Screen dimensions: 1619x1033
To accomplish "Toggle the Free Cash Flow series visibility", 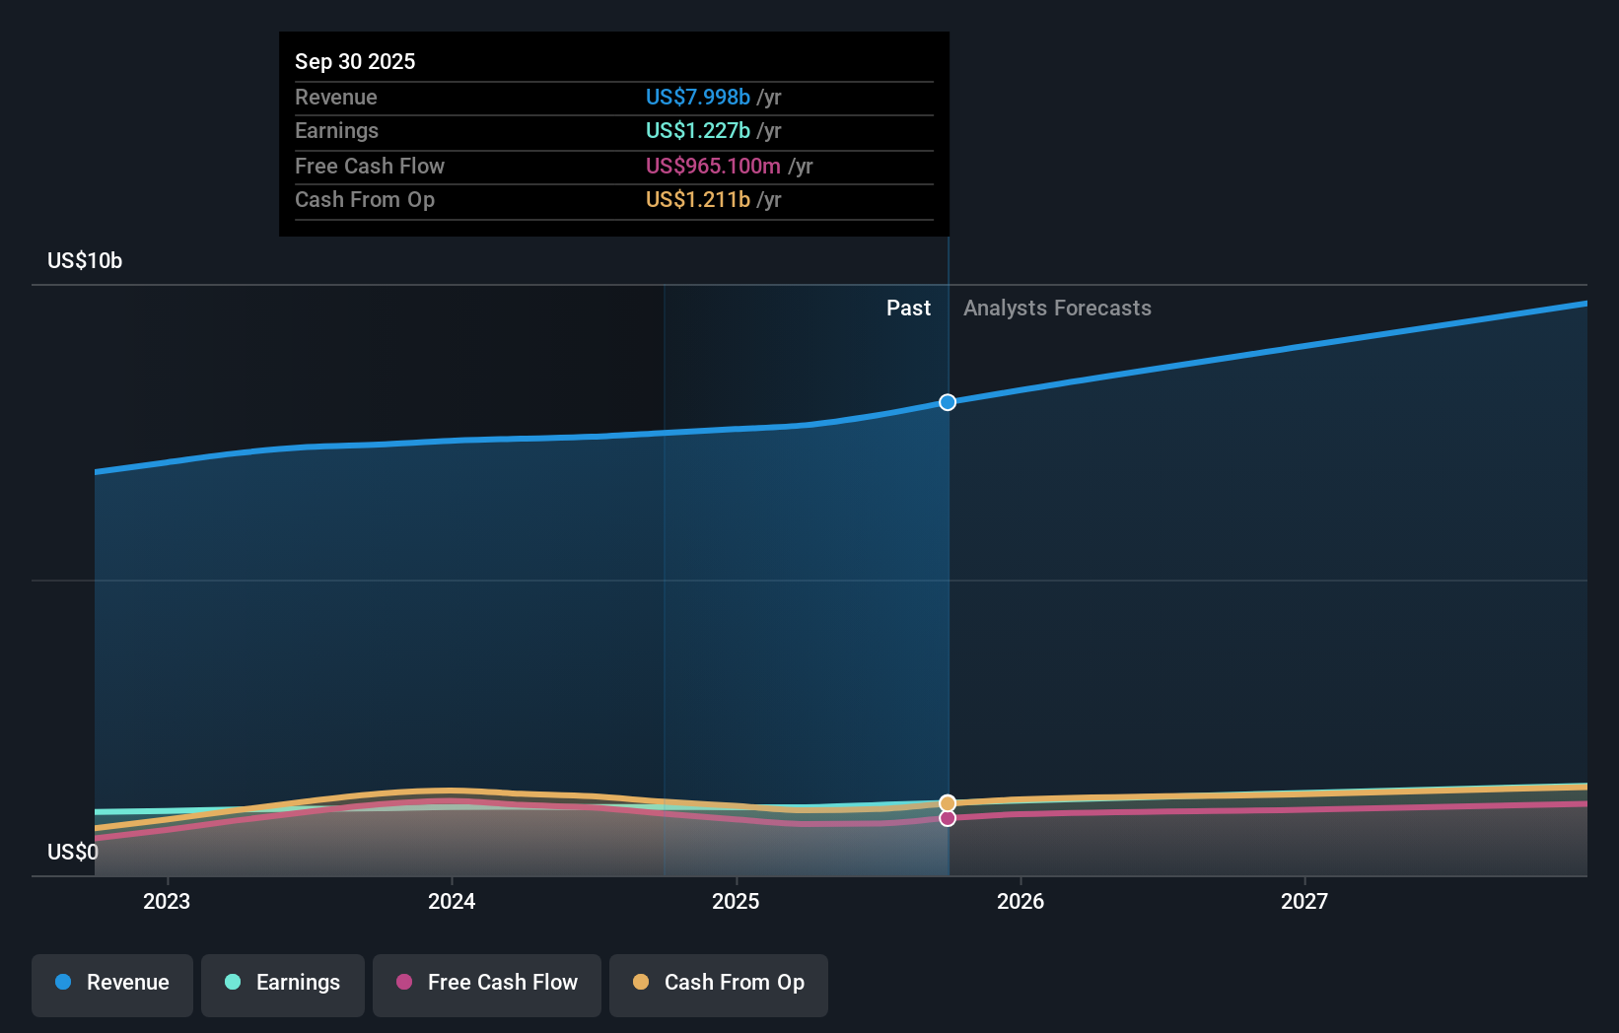I will click(x=486, y=983).
